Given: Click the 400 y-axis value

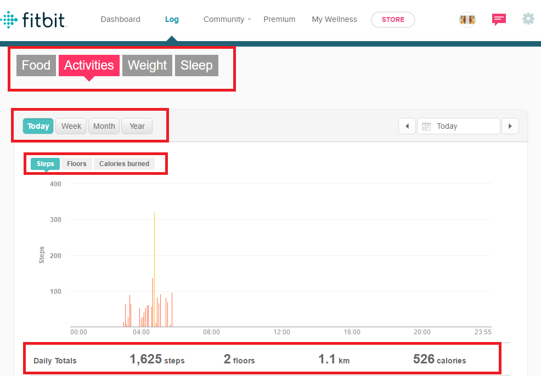Looking at the screenshot, I should point(55,184).
